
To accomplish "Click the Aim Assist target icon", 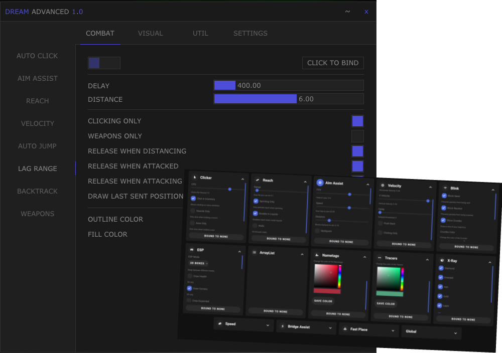I will (320, 183).
